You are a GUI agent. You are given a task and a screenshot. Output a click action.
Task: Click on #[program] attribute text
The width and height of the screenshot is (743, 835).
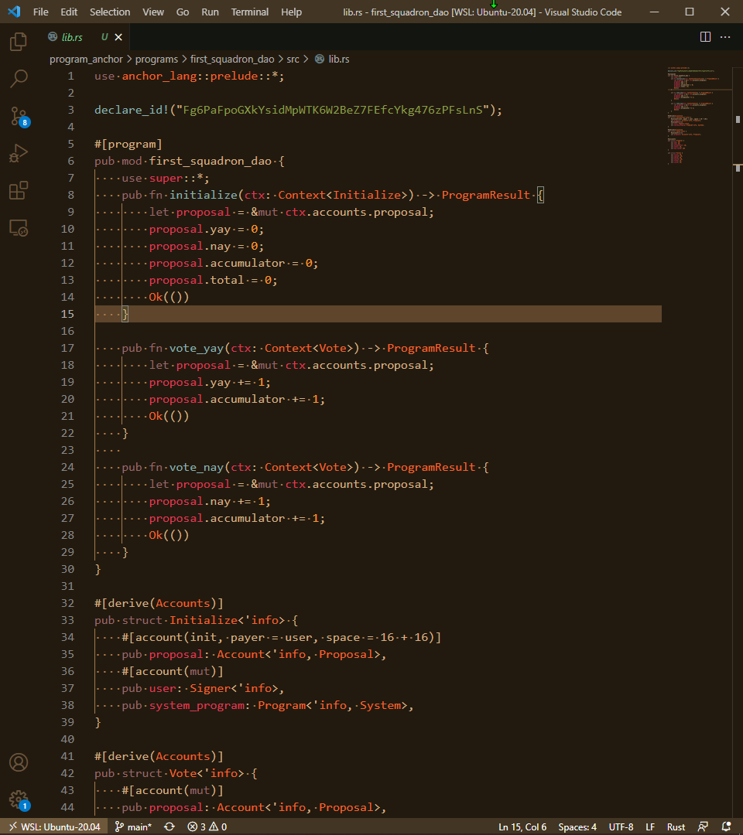click(128, 144)
